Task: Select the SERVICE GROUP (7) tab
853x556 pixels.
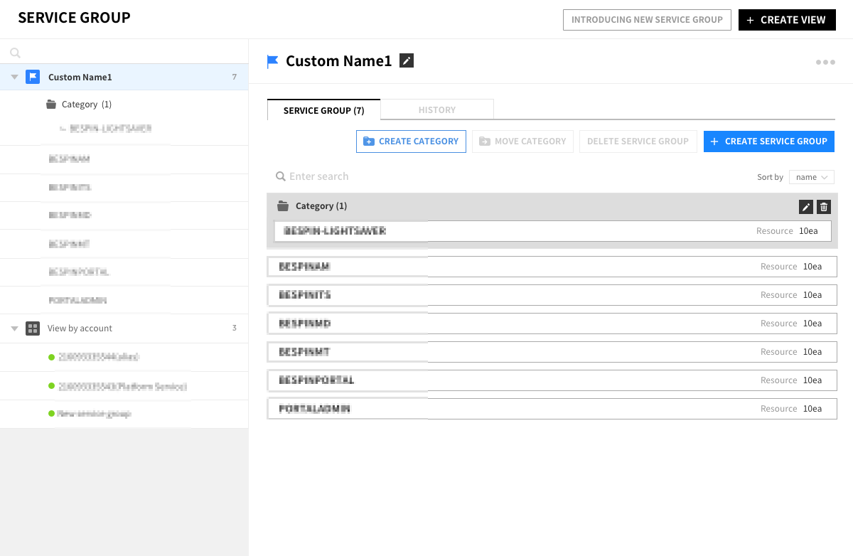Action: [323, 110]
